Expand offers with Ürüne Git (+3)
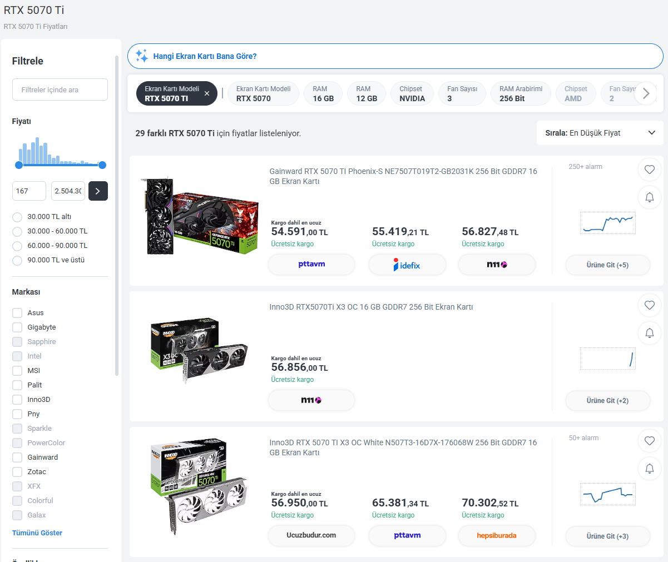Viewport: 668px width, 562px height. pyautogui.click(x=607, y=536)
